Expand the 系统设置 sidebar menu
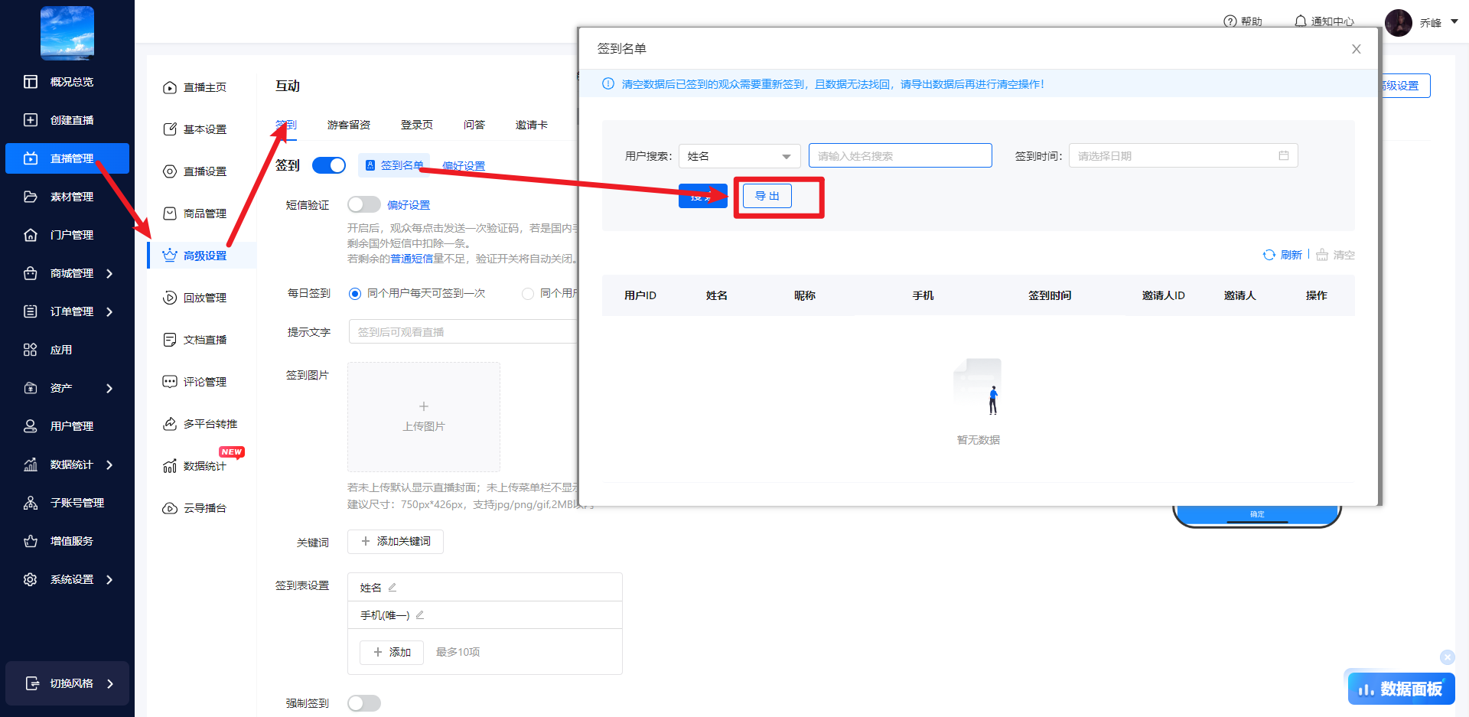The image size is (1469, 717). point(109,579)
